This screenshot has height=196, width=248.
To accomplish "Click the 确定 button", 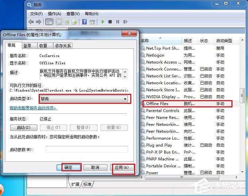I will click(x=69, y=167).
